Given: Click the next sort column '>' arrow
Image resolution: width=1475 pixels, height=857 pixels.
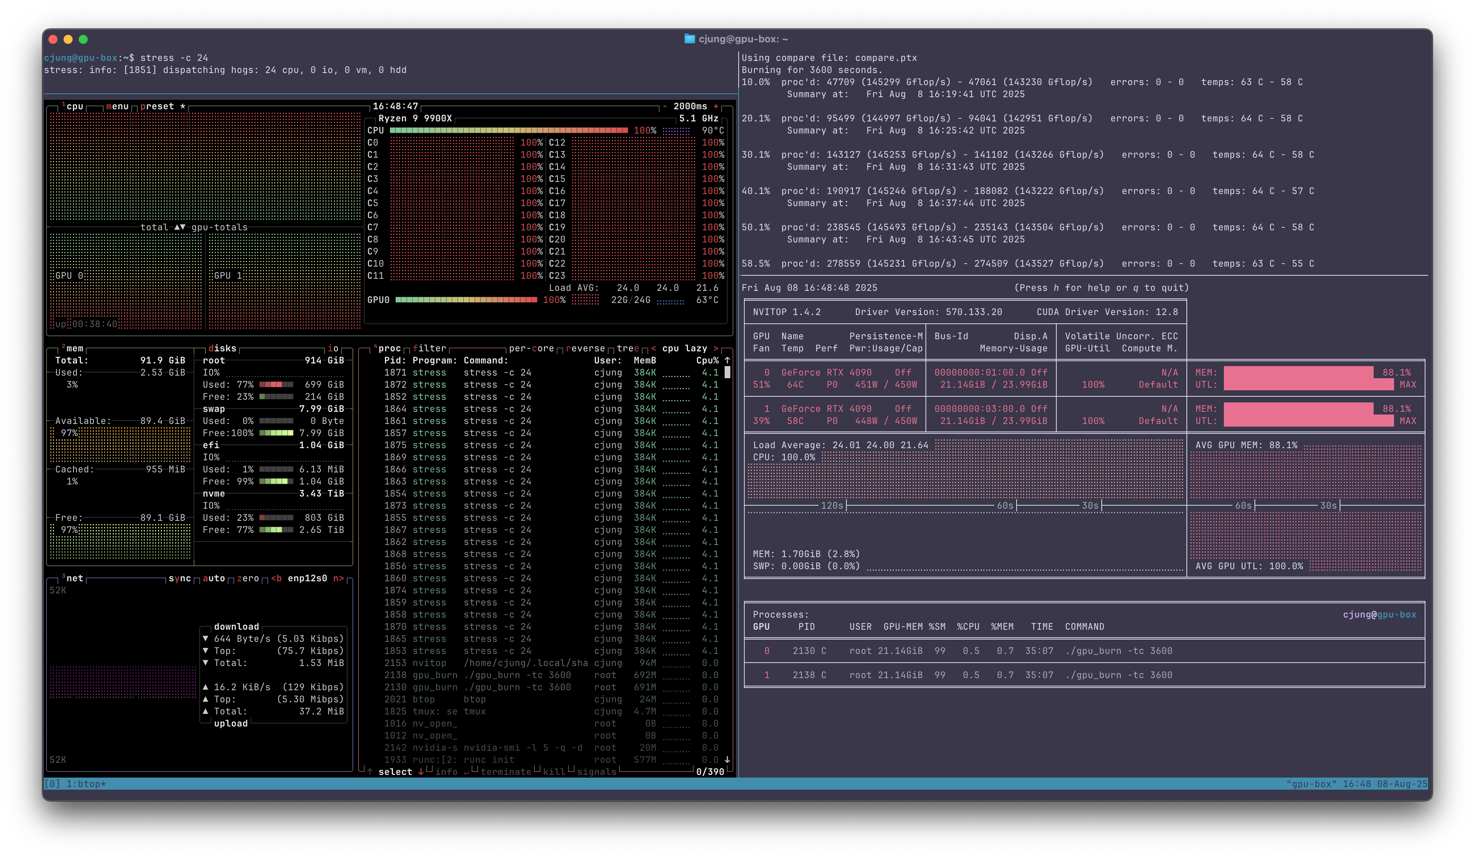Looking at the screenshot, I should (x=715, y=348).
